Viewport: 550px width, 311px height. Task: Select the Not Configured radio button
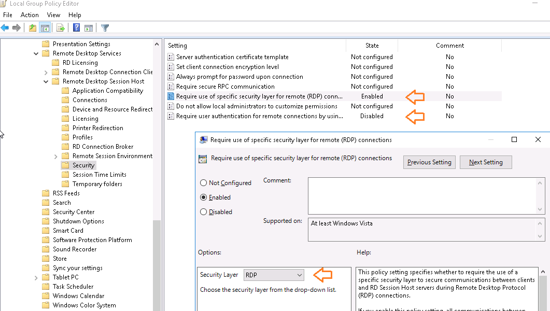point(204,183)
